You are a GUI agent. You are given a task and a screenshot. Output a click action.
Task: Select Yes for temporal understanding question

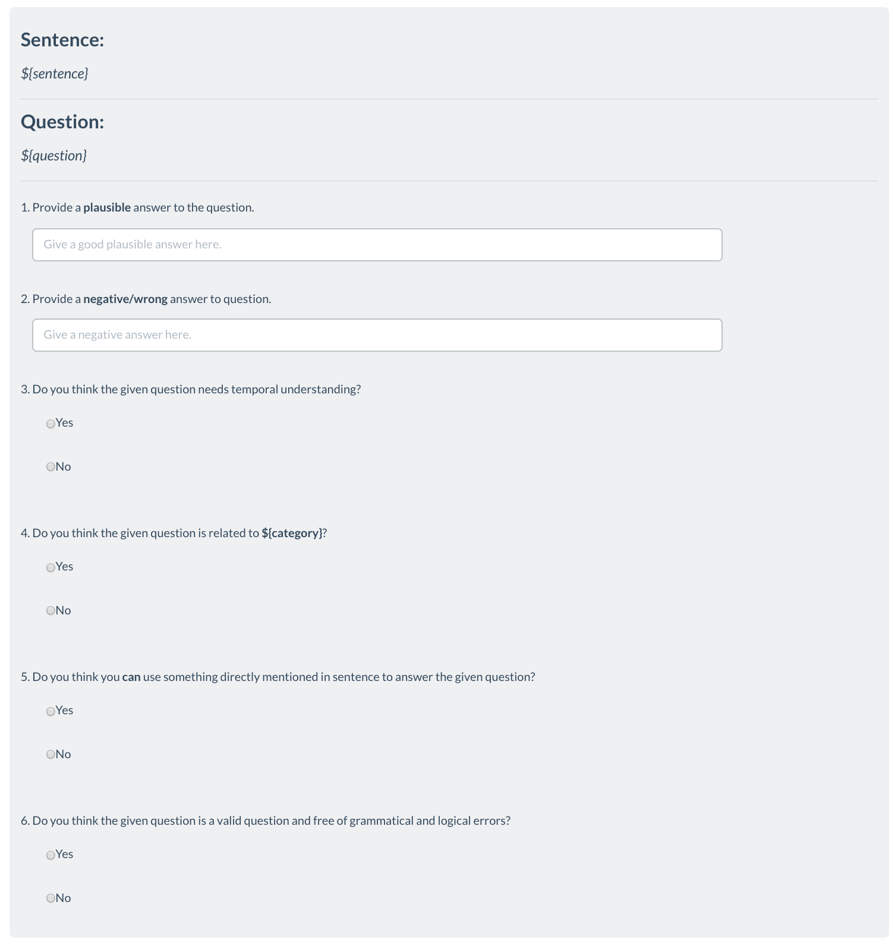click(x=51, y=424)
